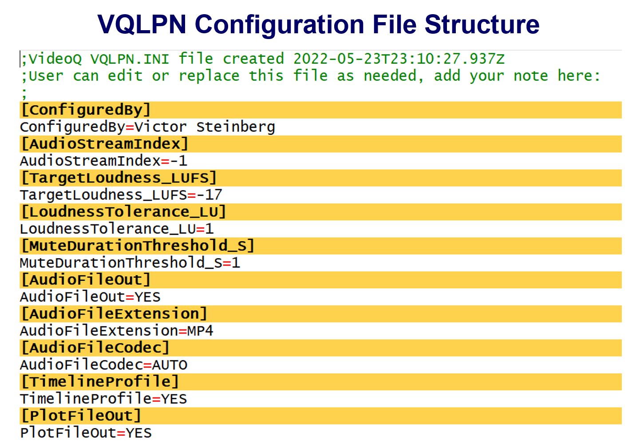This screenshot has width=640, height=448.
Task: Select the [LoudnessTolerance_LU] section header
Action: pyautogui.click(x=123, y=212)
